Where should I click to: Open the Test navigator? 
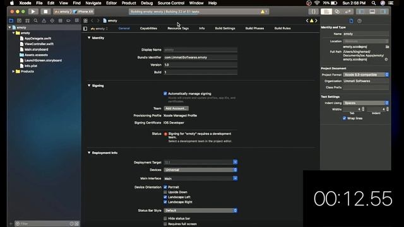tap(52, 21)
